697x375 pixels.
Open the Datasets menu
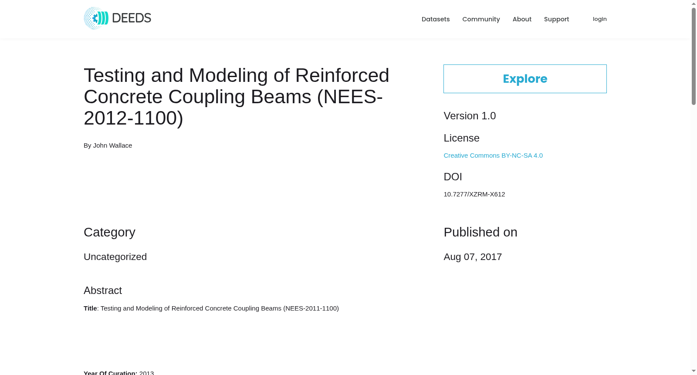pyautogui.click(x=436, y=19)
